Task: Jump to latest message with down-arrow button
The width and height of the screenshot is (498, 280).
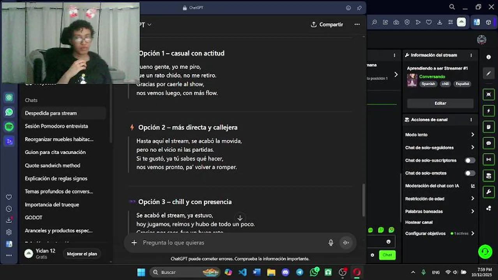Action: [x=240, y=218]
